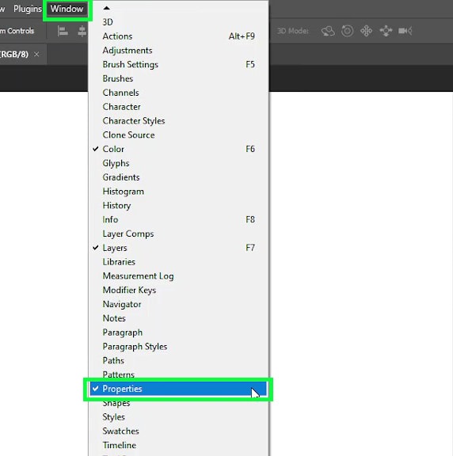Close the RGB/8 document tab

pos(36,54)
